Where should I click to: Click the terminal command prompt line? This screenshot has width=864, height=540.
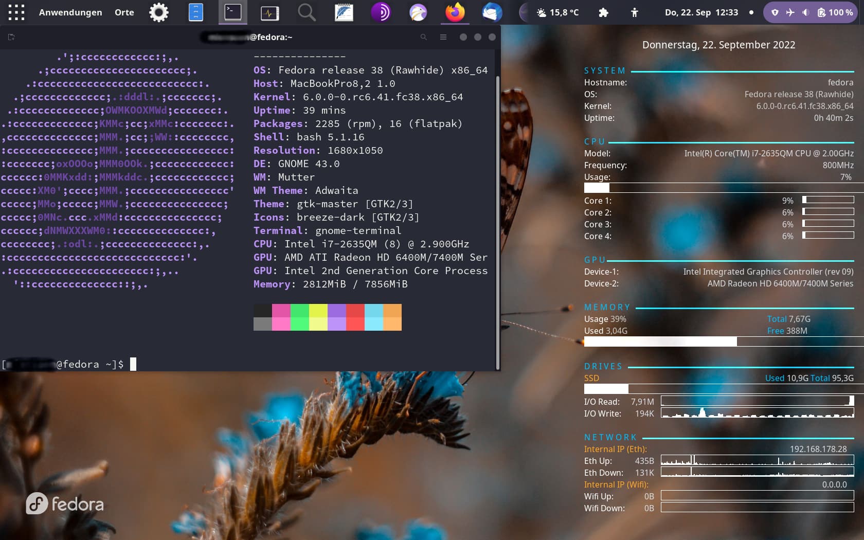pos(69,364)
